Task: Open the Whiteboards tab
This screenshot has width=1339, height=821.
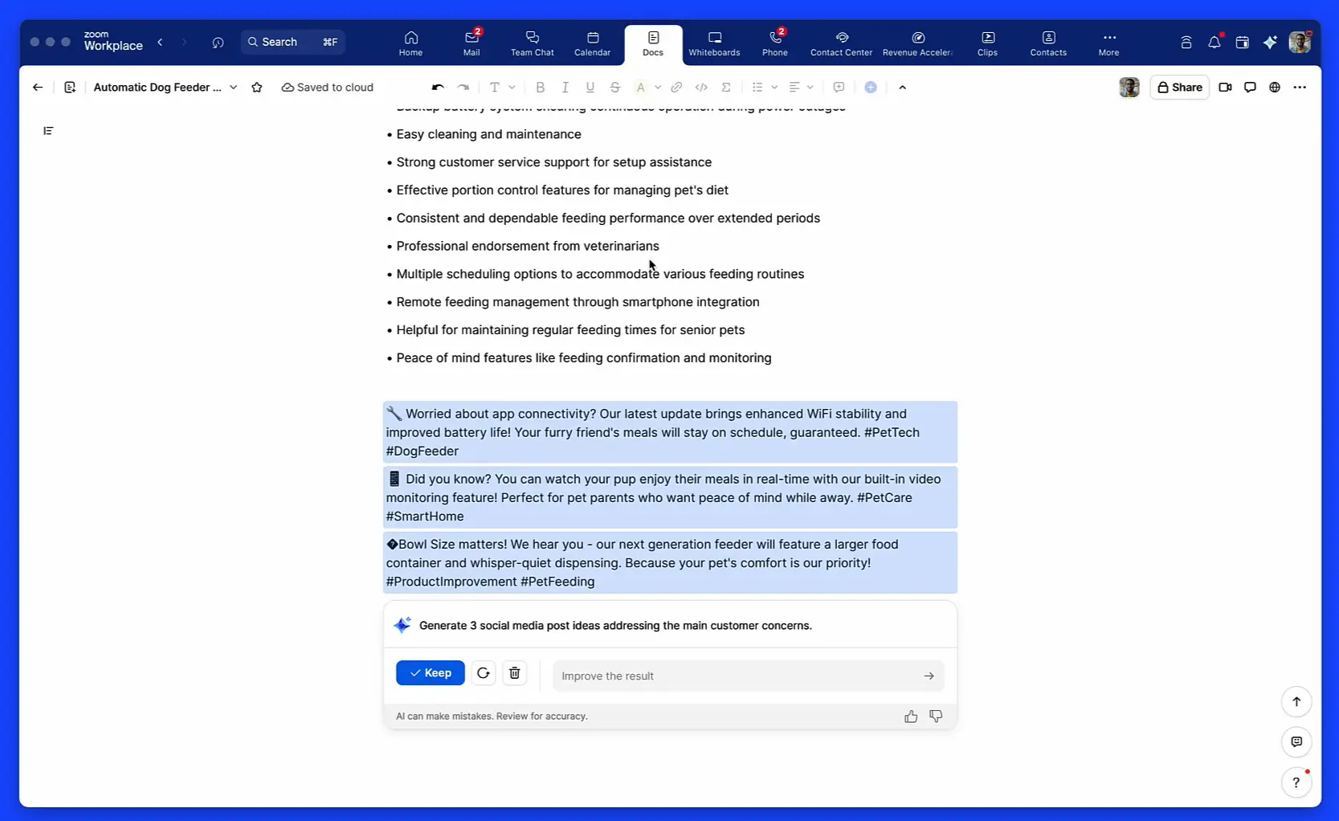Action: click(714, 43)
